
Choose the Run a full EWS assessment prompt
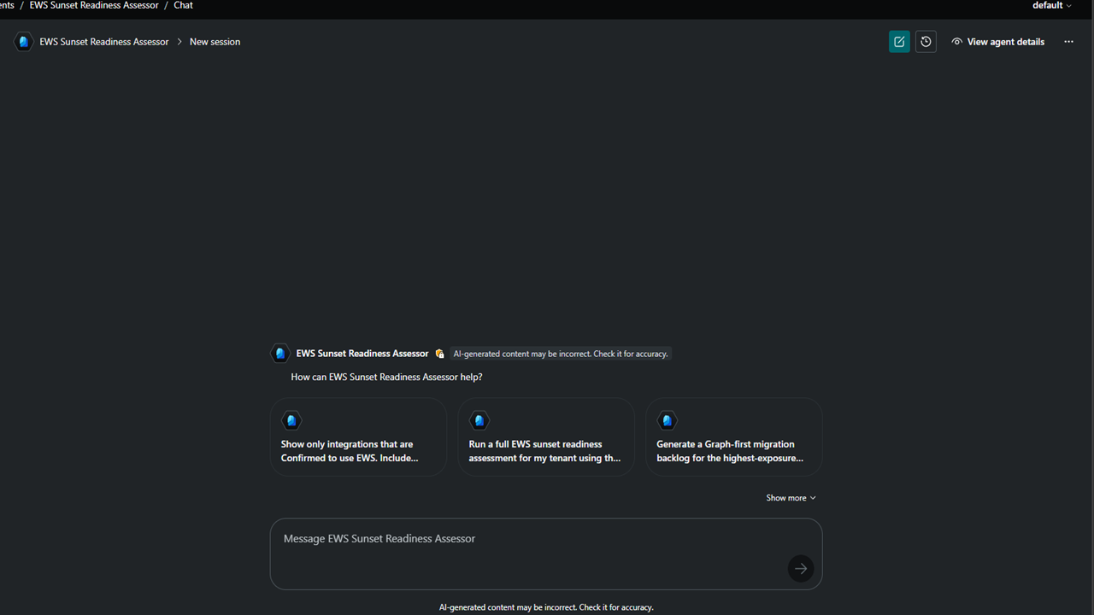point(546,436)
